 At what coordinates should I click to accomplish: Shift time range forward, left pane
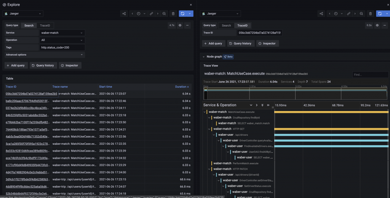tap(158, 14)
